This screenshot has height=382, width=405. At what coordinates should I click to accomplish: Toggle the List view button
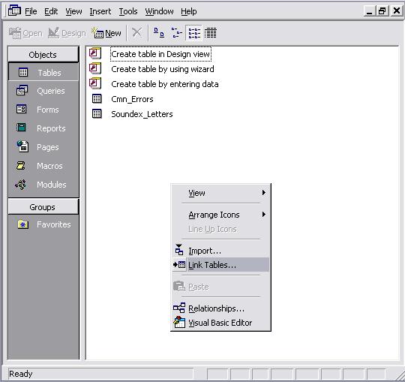194,33
